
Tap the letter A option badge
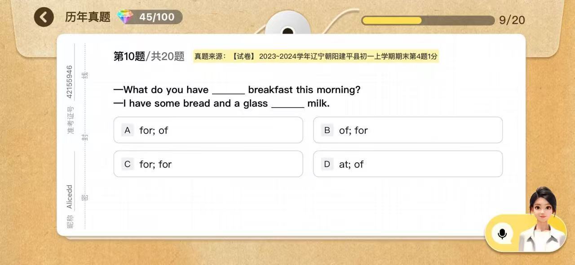128,130
